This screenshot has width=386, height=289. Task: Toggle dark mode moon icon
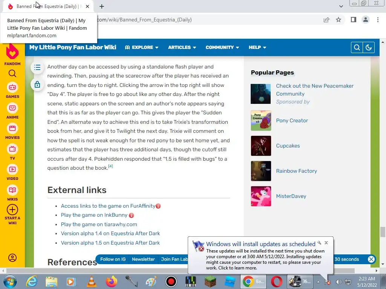[x=369, y=47]
